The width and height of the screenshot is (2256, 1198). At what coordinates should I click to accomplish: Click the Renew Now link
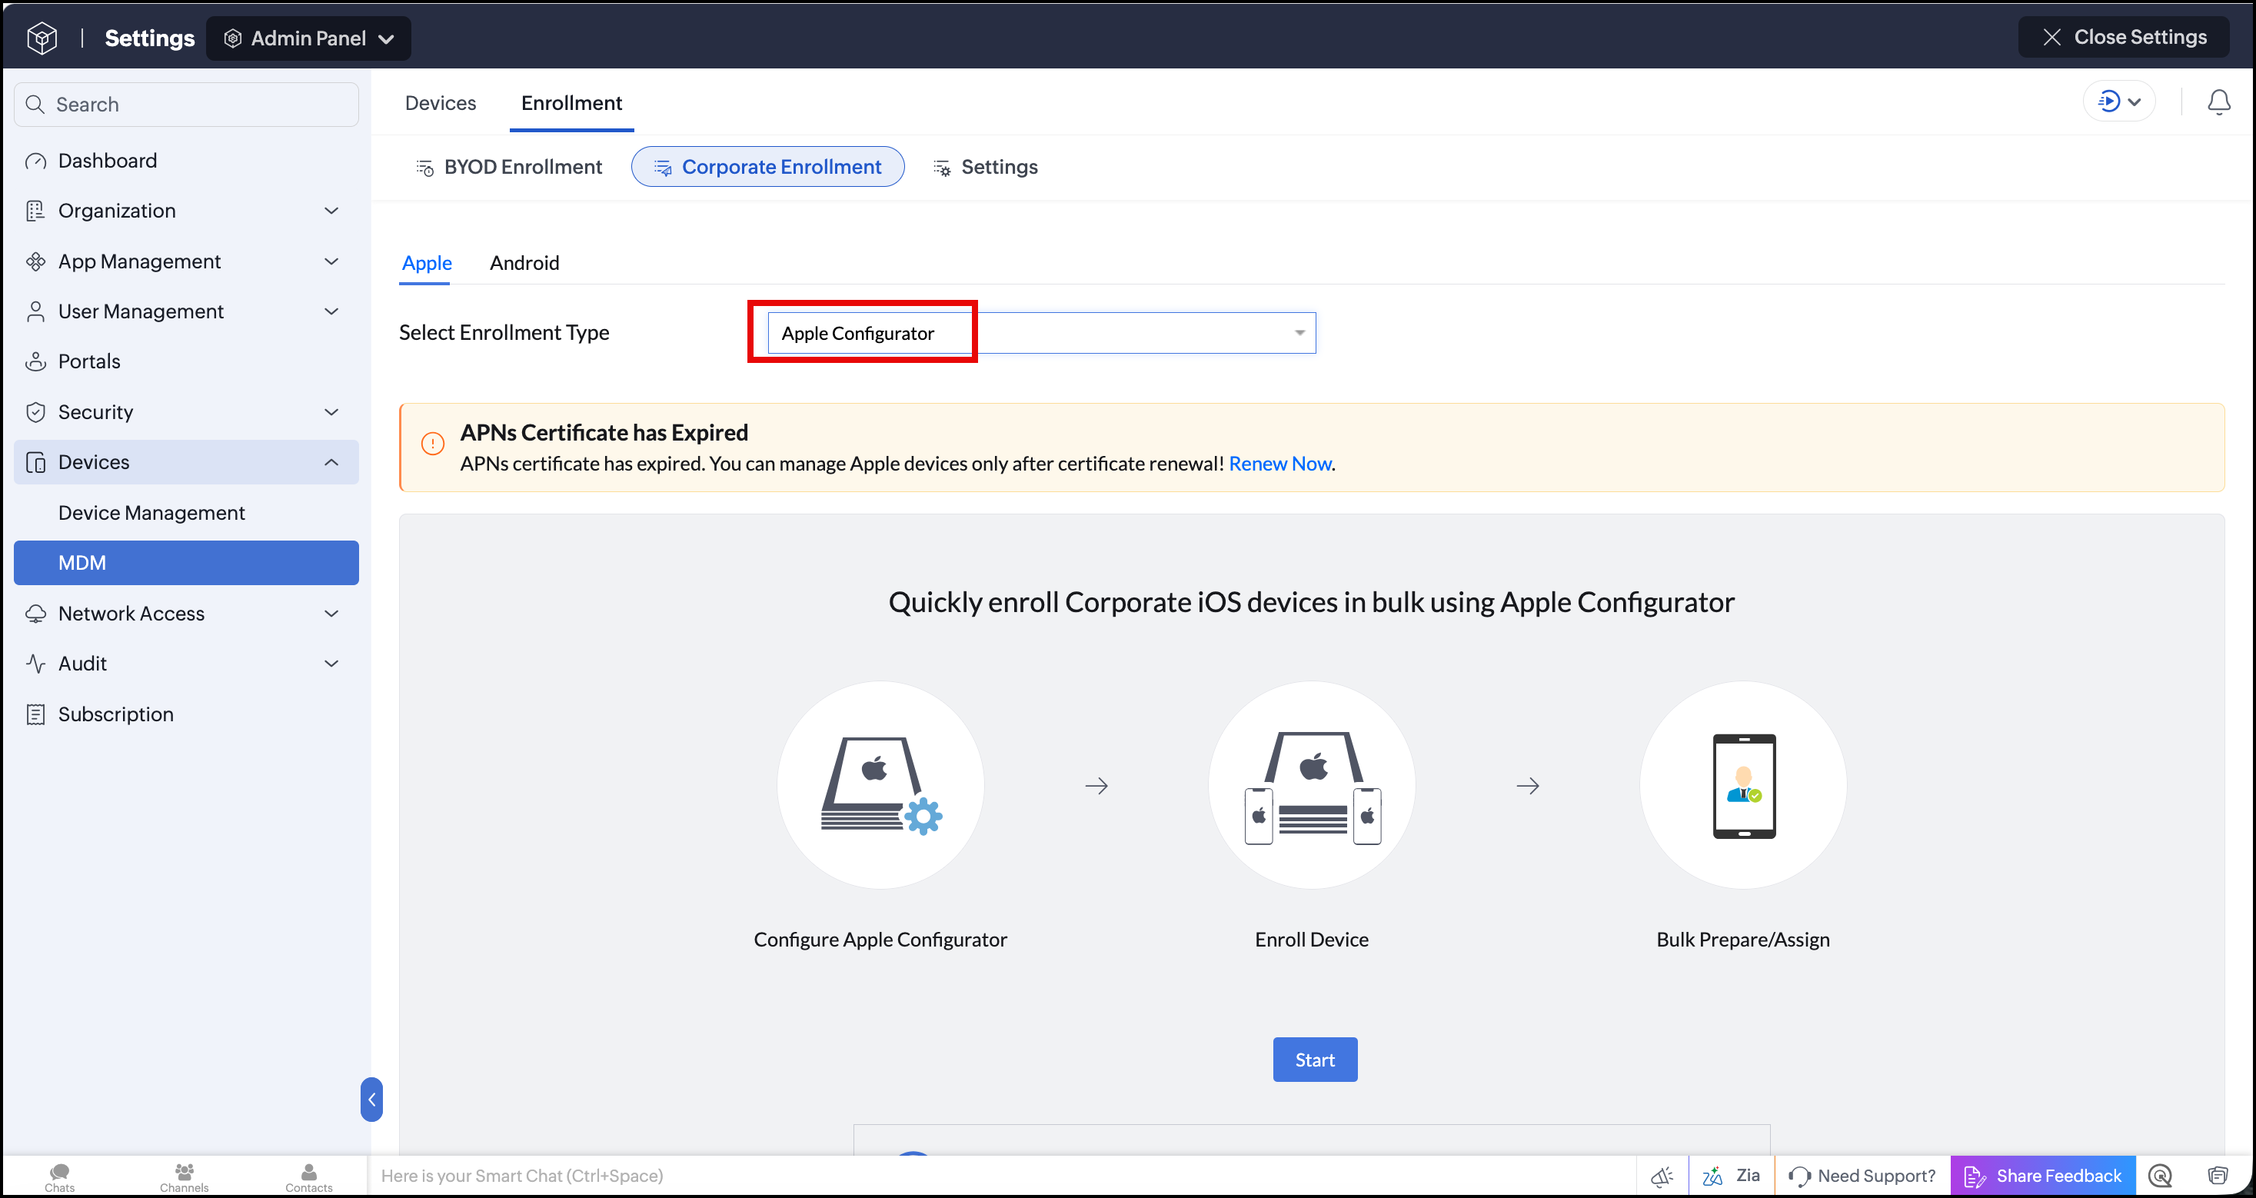[x=1279, y=464]
